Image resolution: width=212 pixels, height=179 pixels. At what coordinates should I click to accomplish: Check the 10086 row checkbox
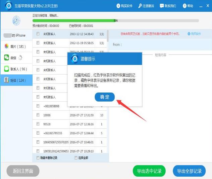38,115
